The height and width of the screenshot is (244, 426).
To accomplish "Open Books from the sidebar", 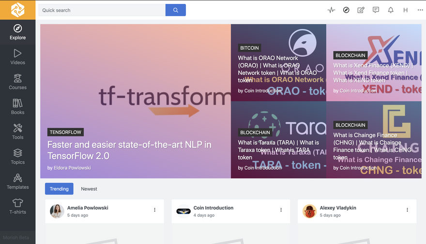I will click(17, 106).
